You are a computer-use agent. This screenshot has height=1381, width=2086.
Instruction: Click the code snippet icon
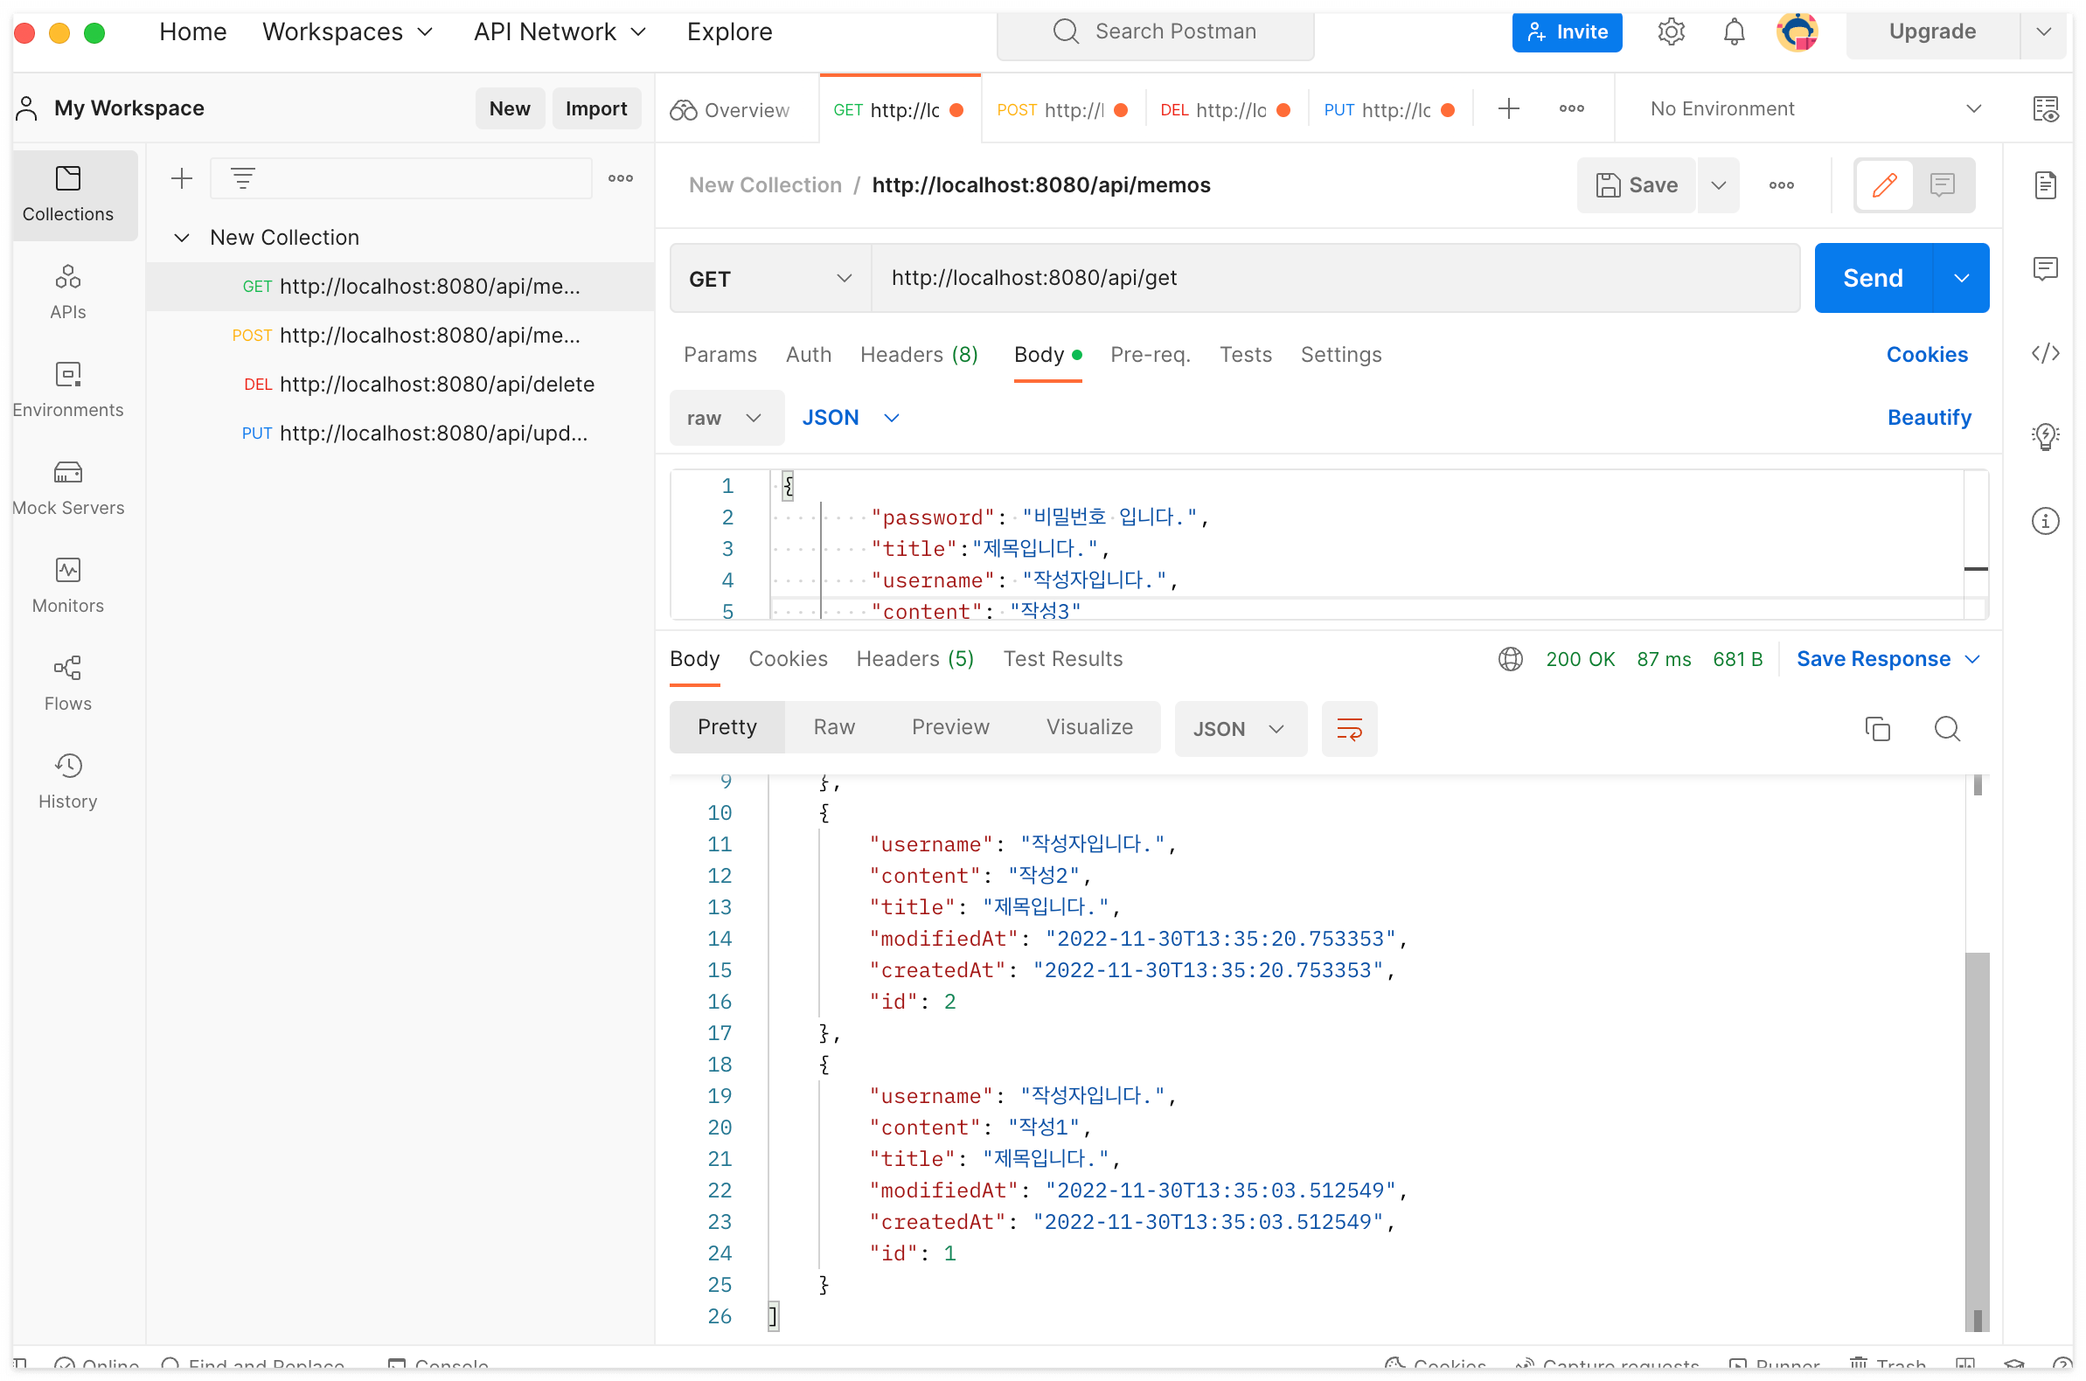pos(2045,353)
